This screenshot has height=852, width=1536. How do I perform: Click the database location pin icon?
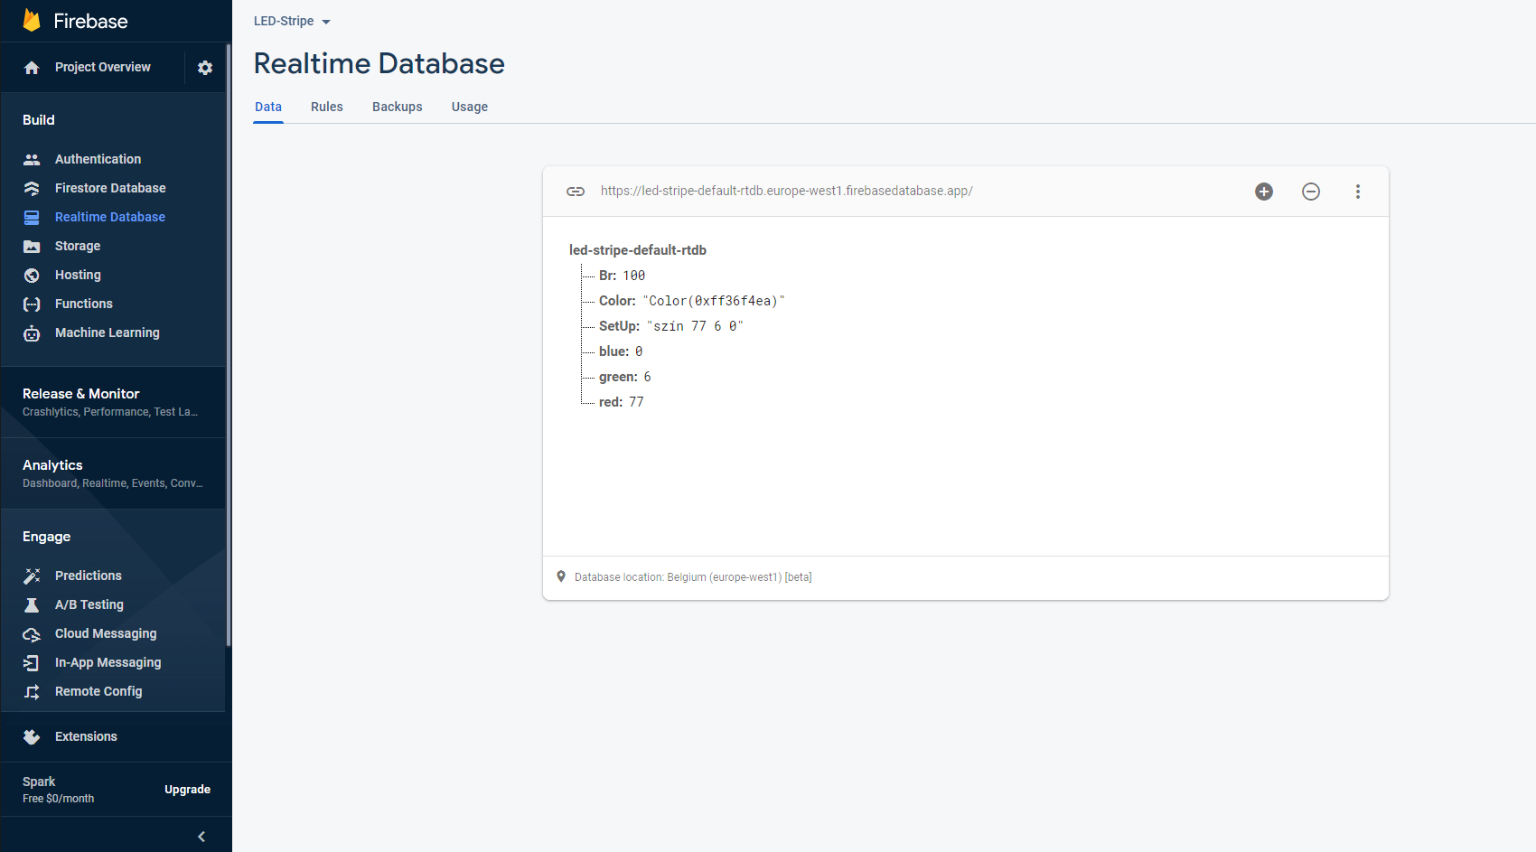(561, 576)
